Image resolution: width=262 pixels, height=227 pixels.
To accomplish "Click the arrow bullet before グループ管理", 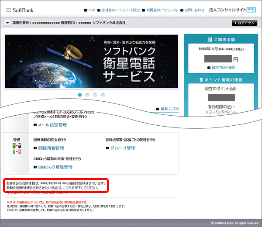I will pos(107,148).
